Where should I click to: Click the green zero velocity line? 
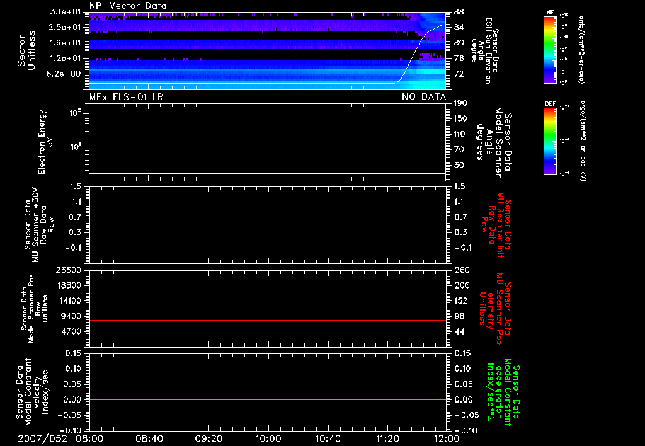268,399
